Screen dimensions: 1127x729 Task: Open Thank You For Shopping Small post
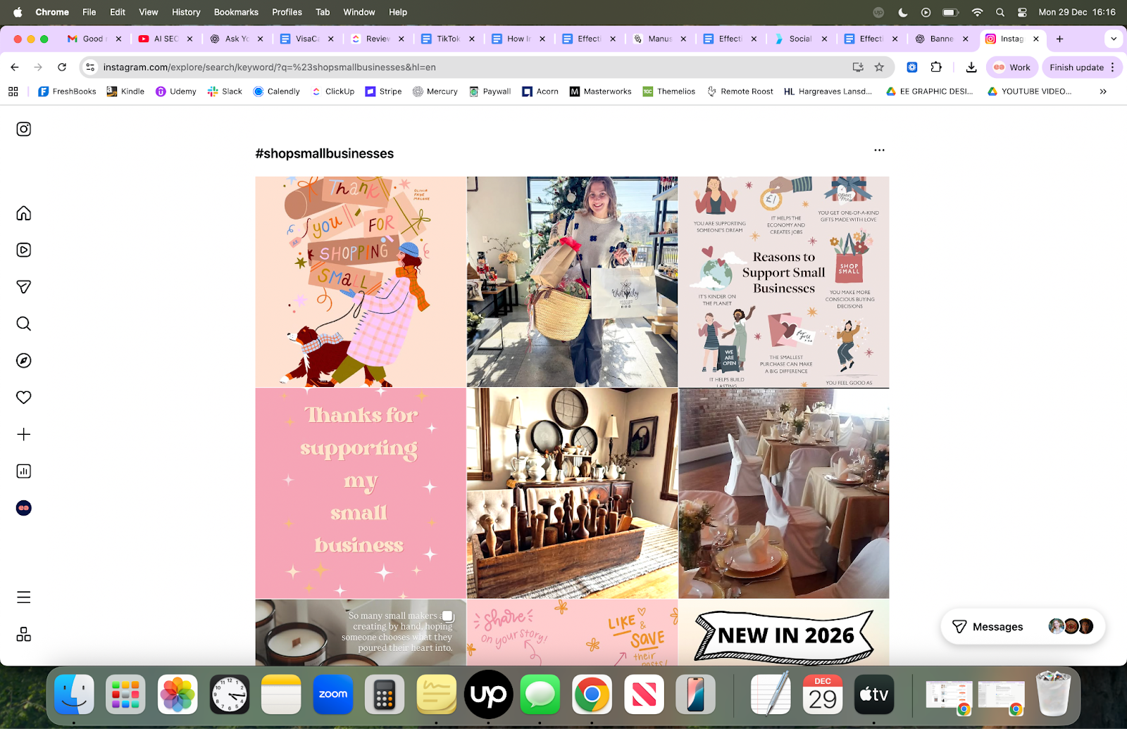pyautogui.click(x=361, y=281)
